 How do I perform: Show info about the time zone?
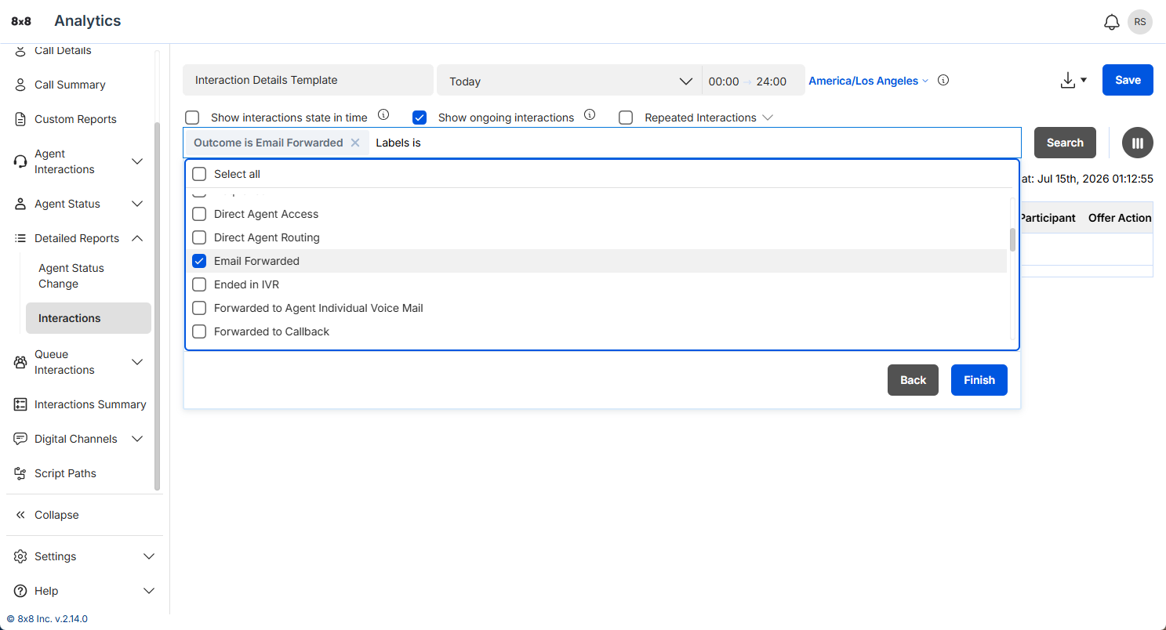[943, 80]
